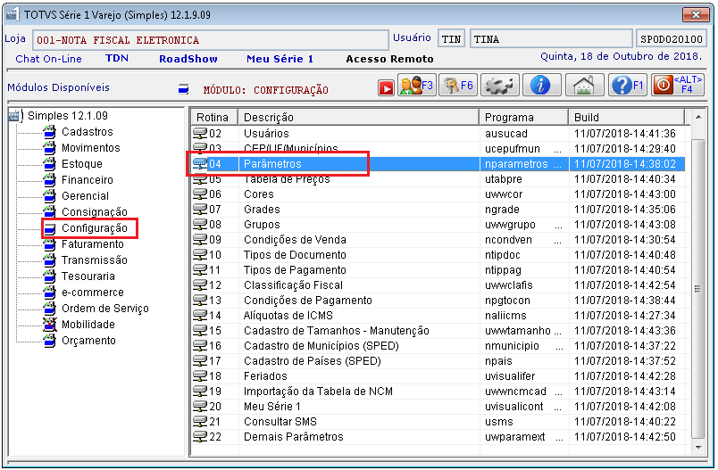Viewport: 718px width, 470px height.
Task: Click the keys F6 toolbar button
Action: tap(458, 85)
